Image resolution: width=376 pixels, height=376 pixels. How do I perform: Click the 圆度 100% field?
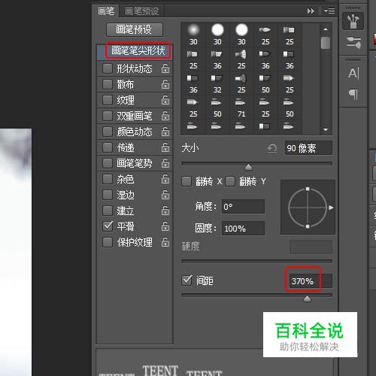[x=243, y=229]
